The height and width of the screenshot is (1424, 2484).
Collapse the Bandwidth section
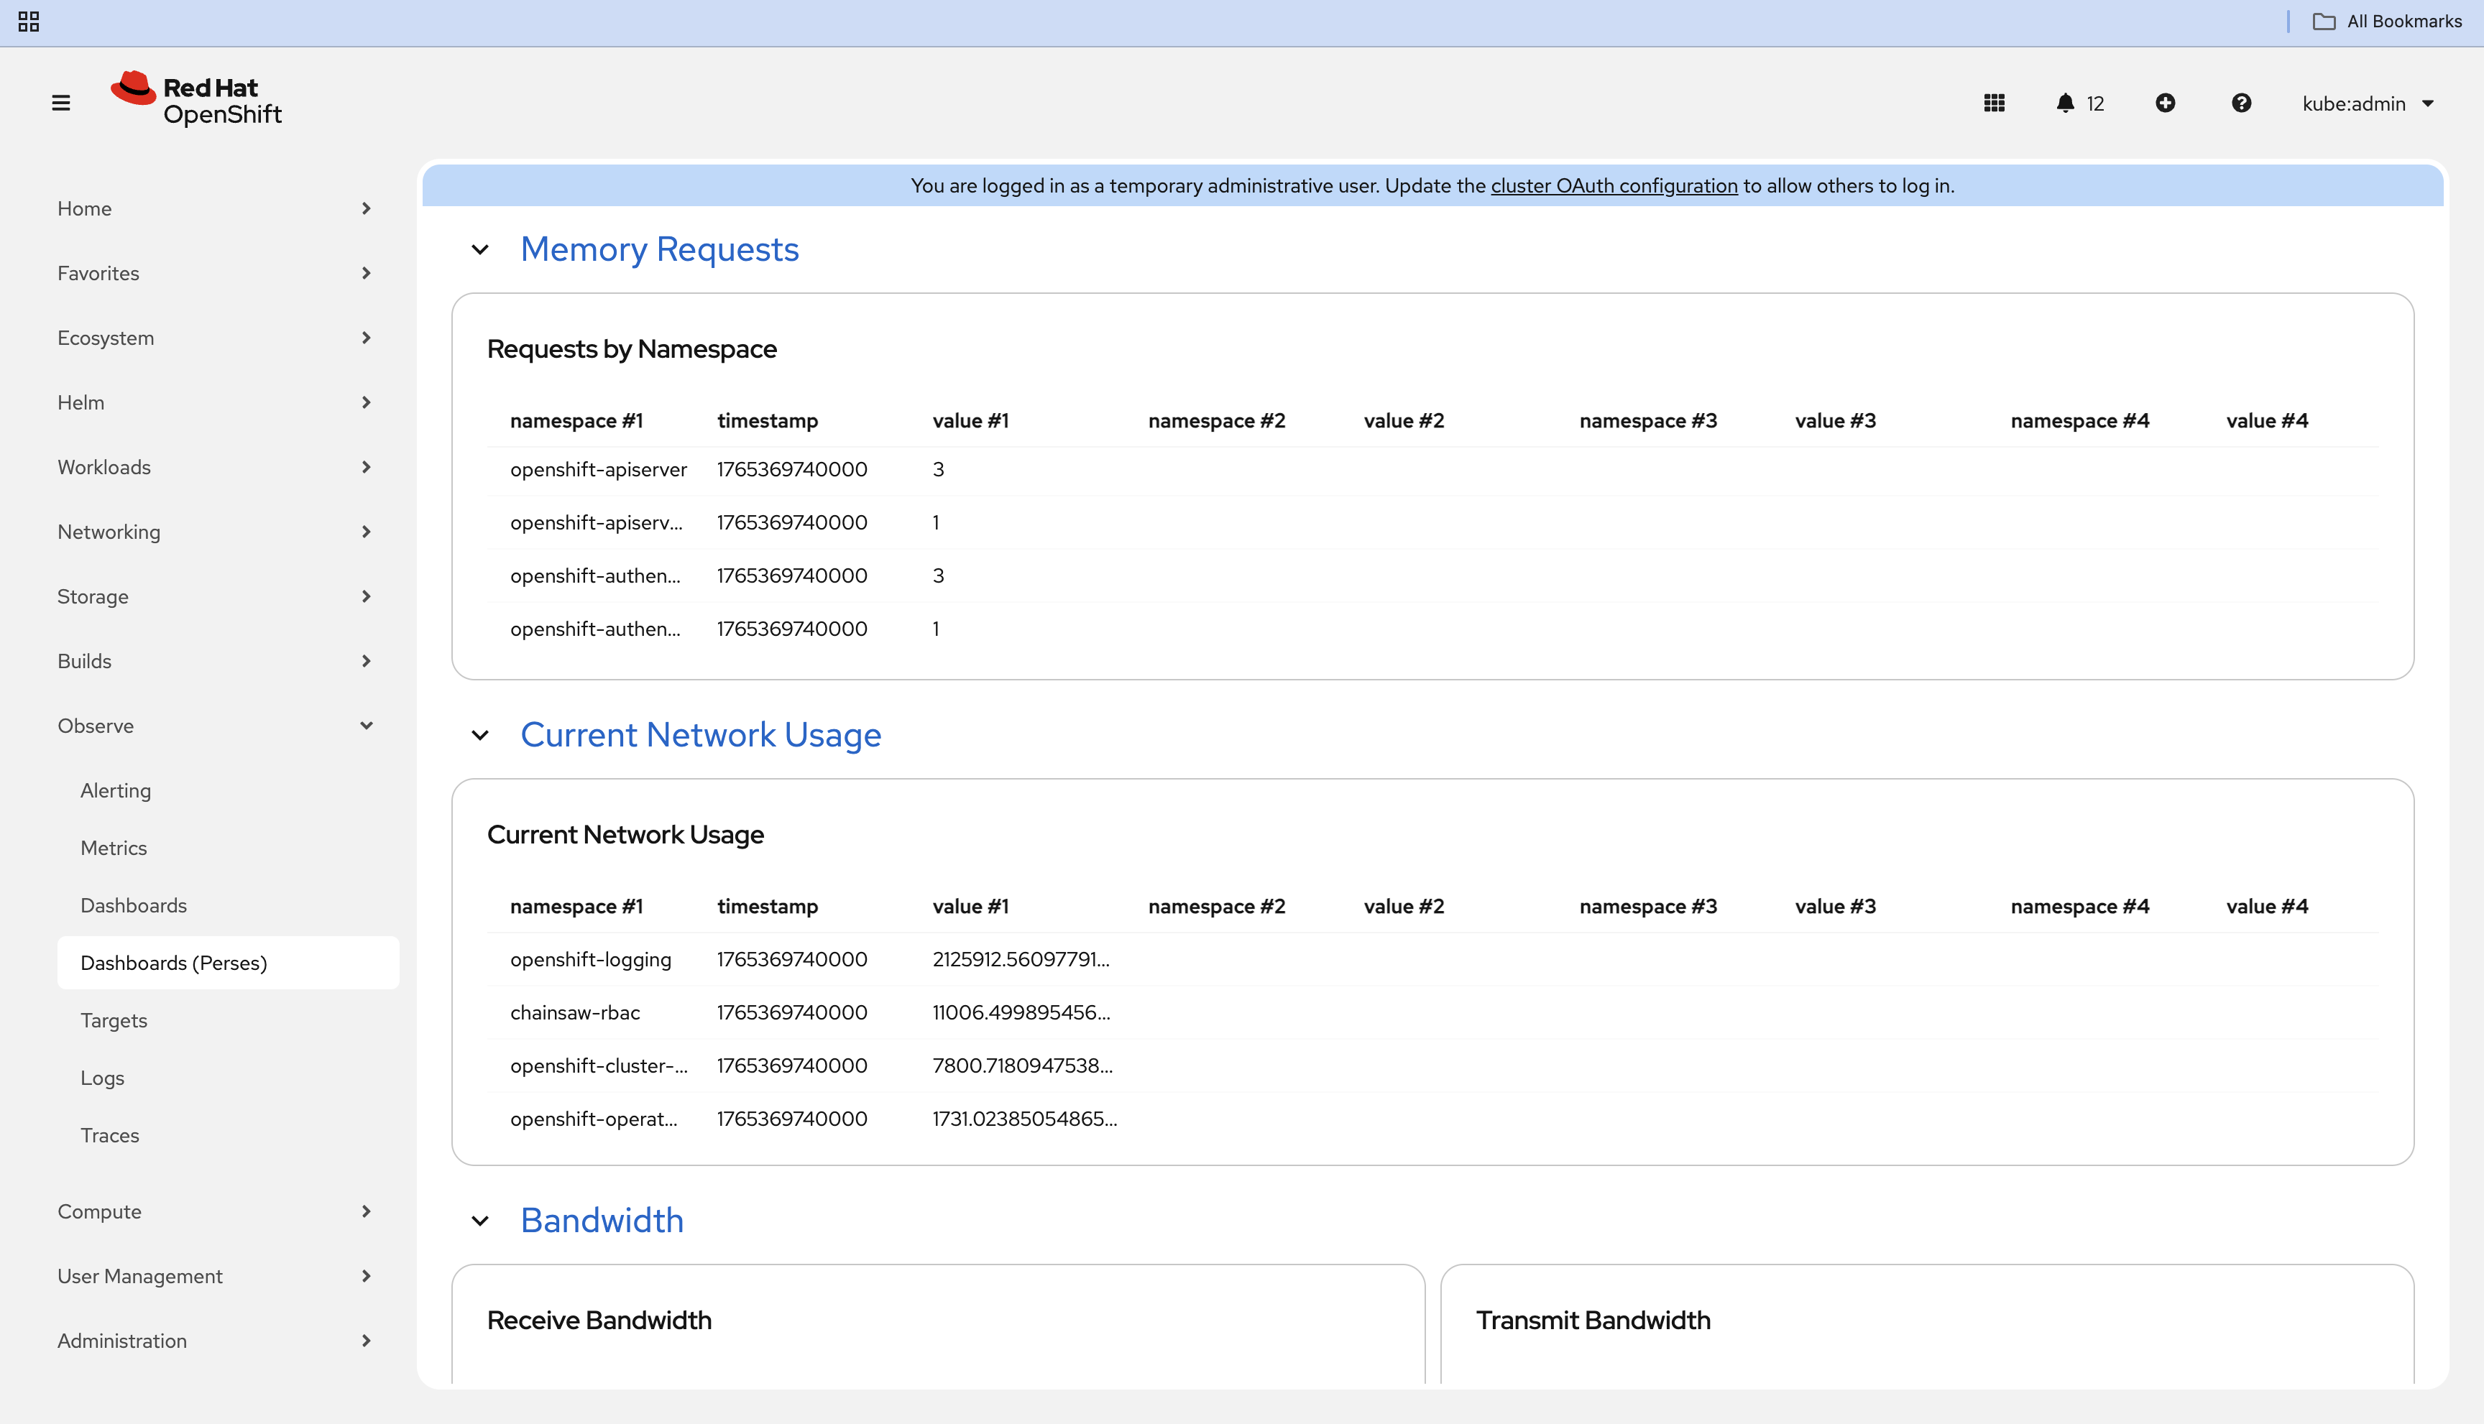[479, 1221]
